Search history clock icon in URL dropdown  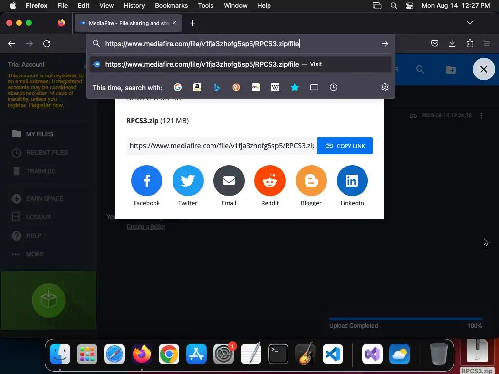333,87
